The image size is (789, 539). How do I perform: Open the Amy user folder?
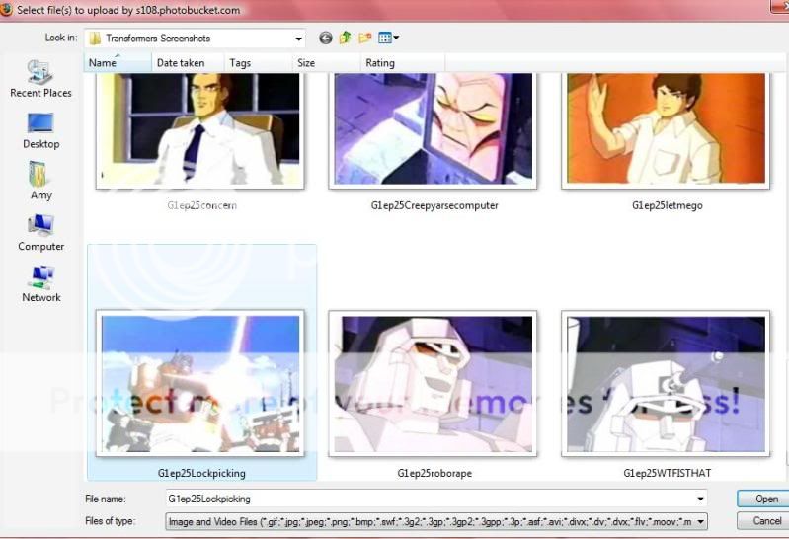pos(40,182)
